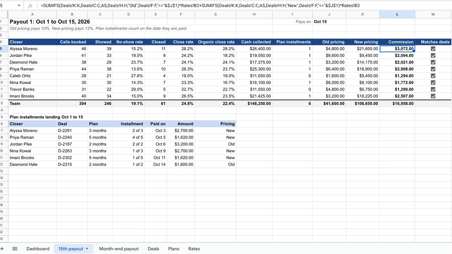Click the Payout 1 title cell
This screenshot has height=254, width=452.
(x=50, y=22)
